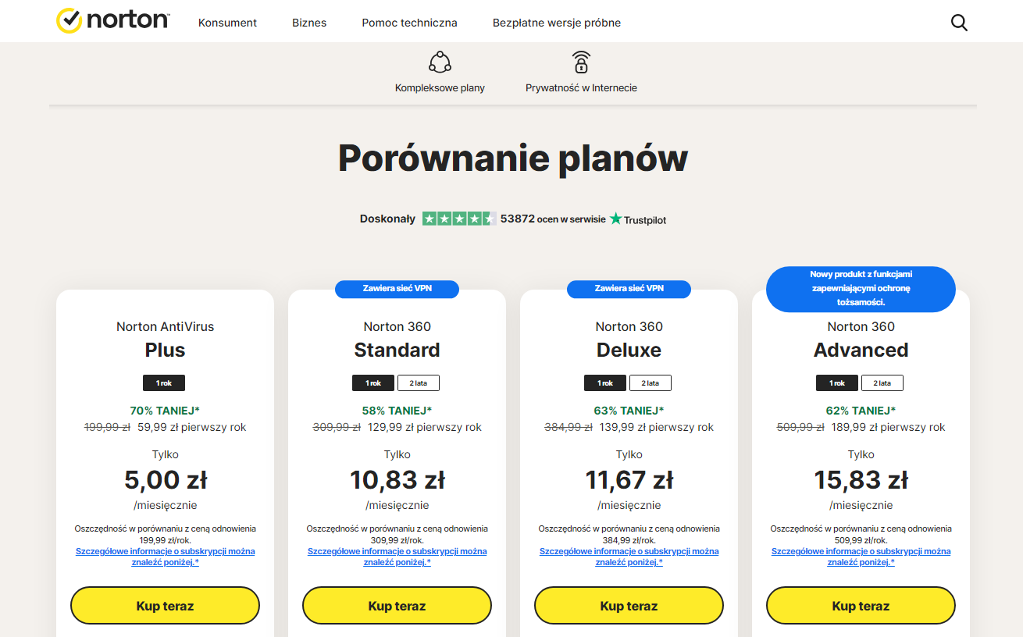
Task: Open Bezpłatne wersje próbne menu
Action: click(x=557, y=23)
